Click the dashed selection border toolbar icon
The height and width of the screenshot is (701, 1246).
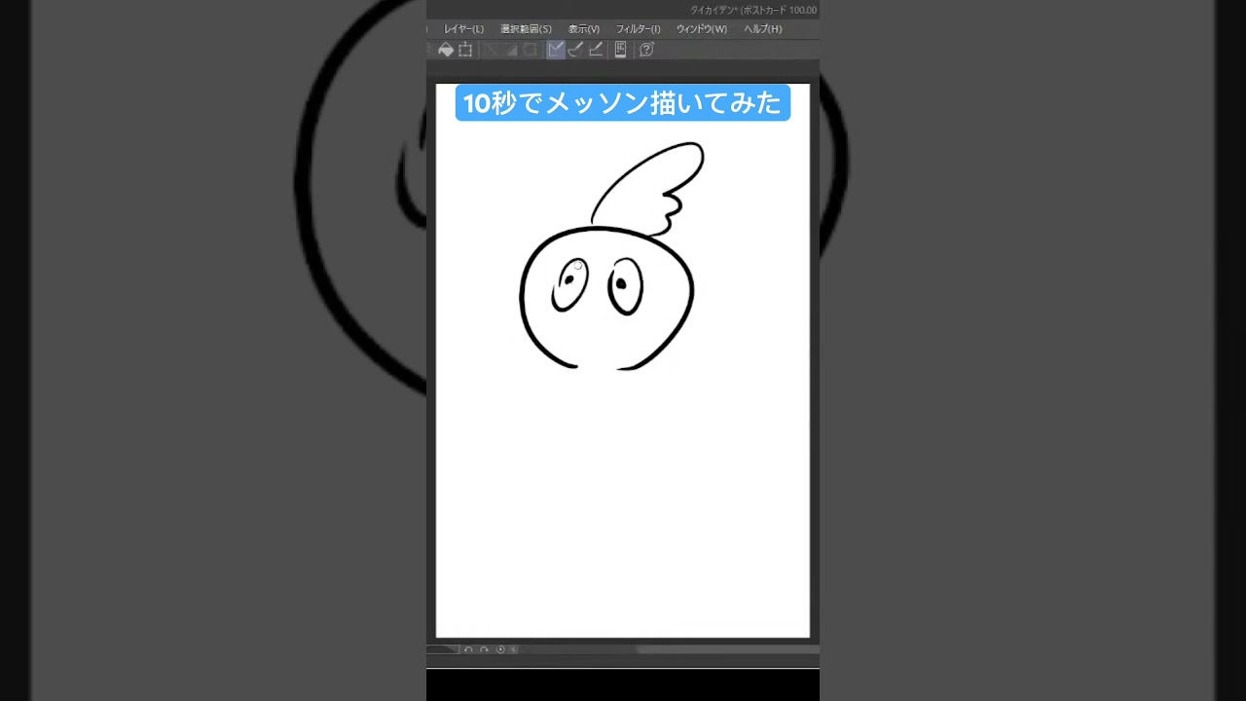pyautogui.click(x=465, y=50)
